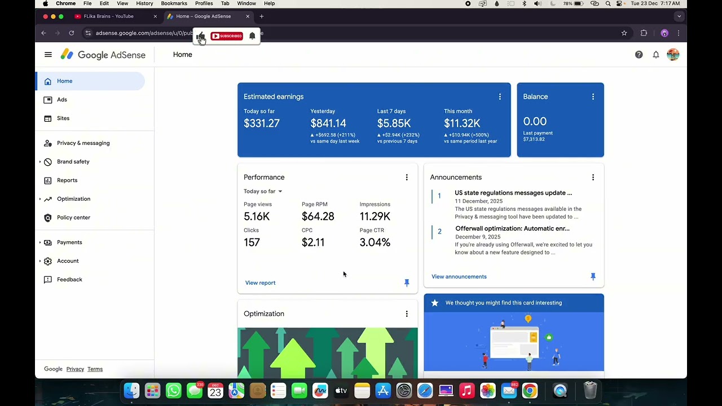The height and width of the screenshot is (406, 722).
Task: Click the View report link
Action: pos(260,283)
